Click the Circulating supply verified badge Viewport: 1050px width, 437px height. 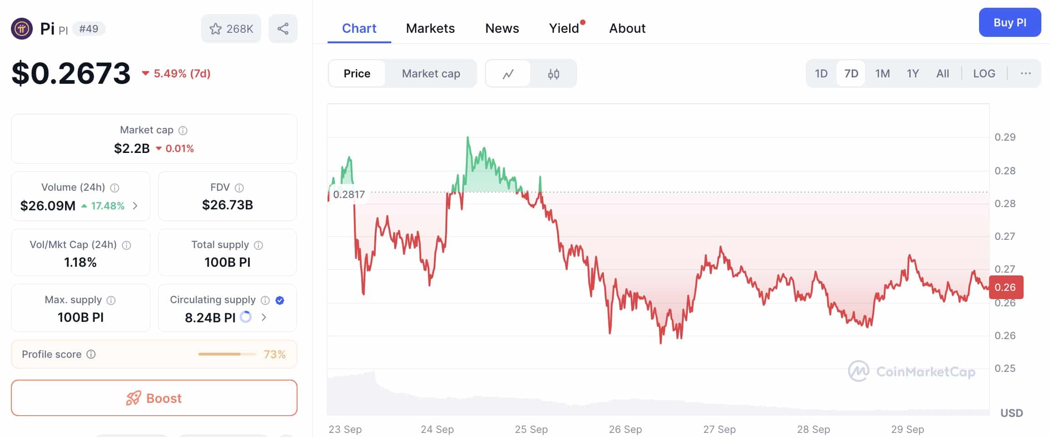click(x=280, y=300)
